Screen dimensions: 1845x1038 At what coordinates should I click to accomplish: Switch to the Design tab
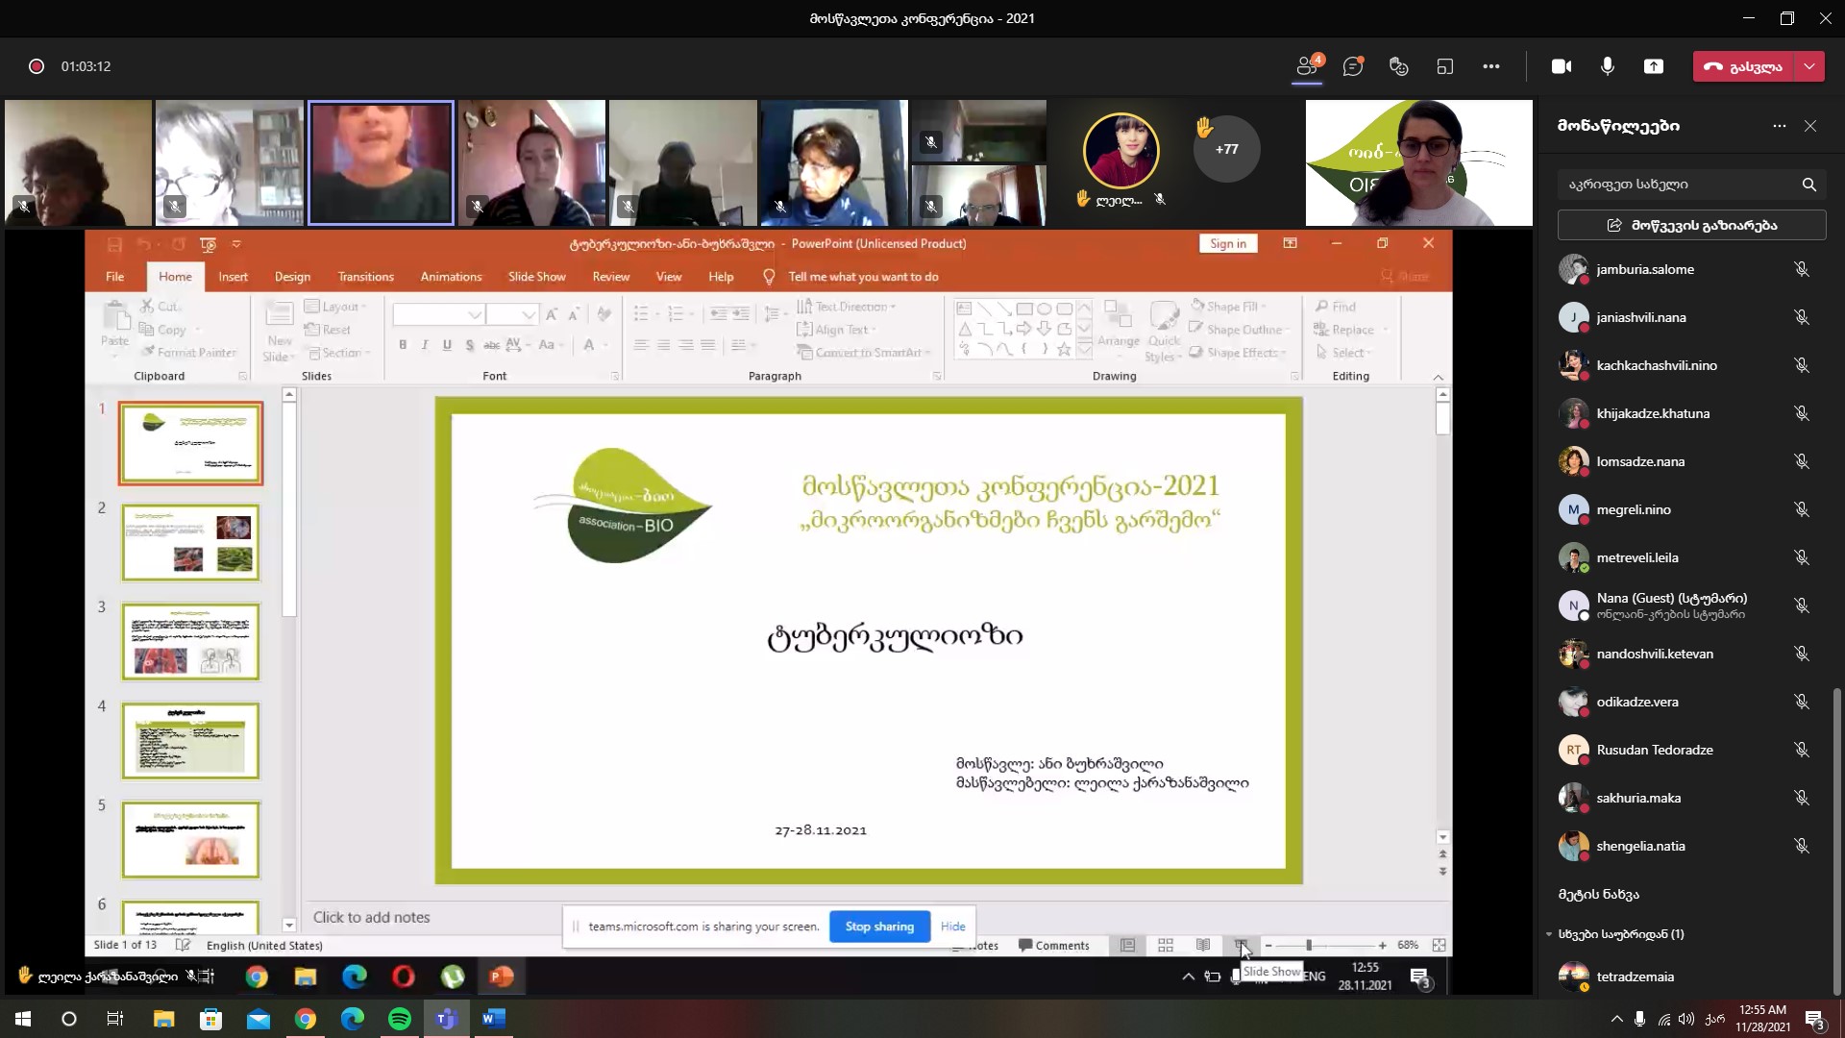(x=292, y=277)
